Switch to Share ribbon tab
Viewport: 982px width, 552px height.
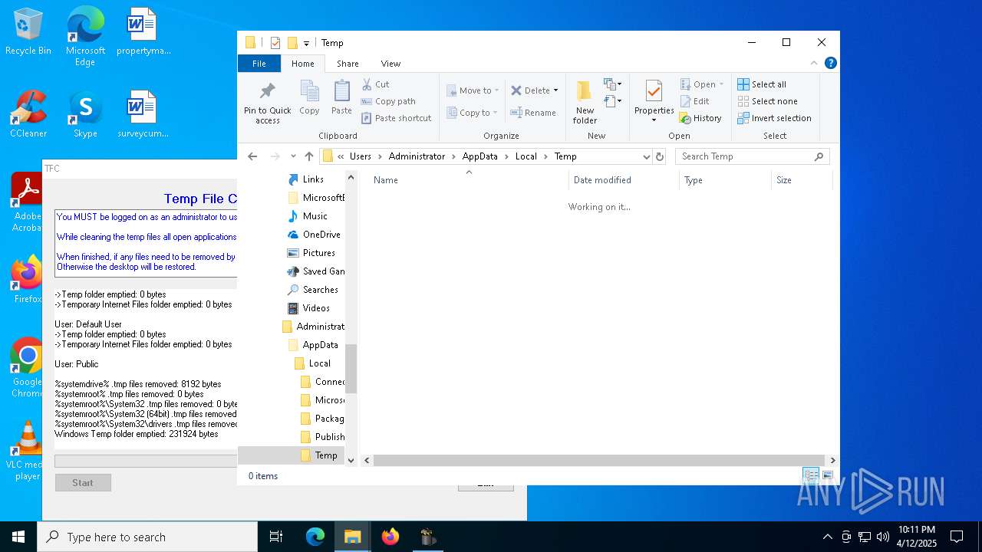[x=348, y=64]
